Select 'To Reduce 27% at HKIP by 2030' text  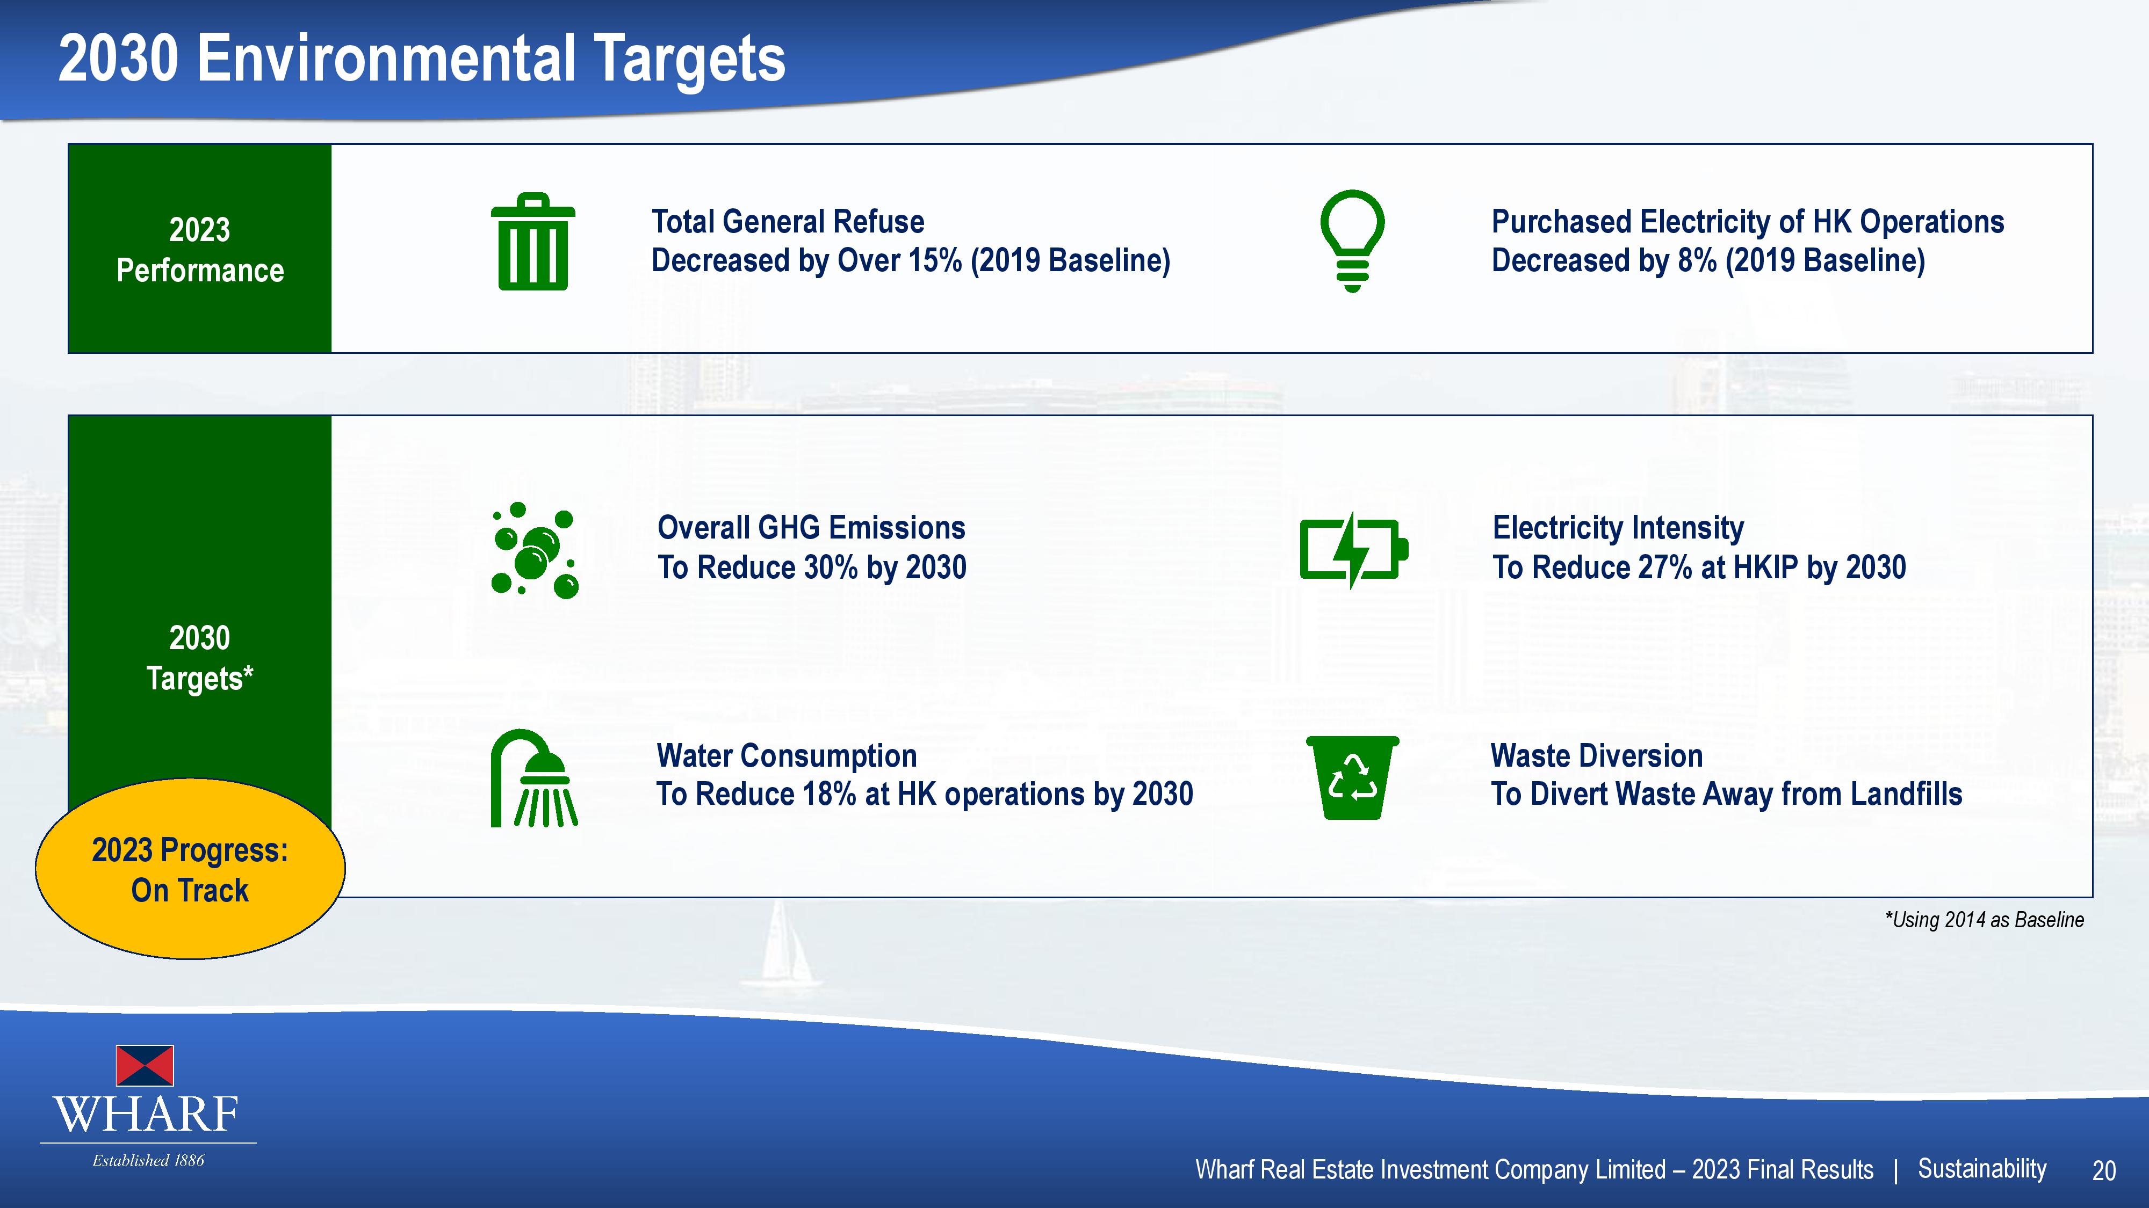1698,567
